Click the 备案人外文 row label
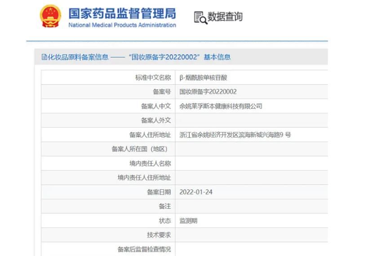 (155, 121)
